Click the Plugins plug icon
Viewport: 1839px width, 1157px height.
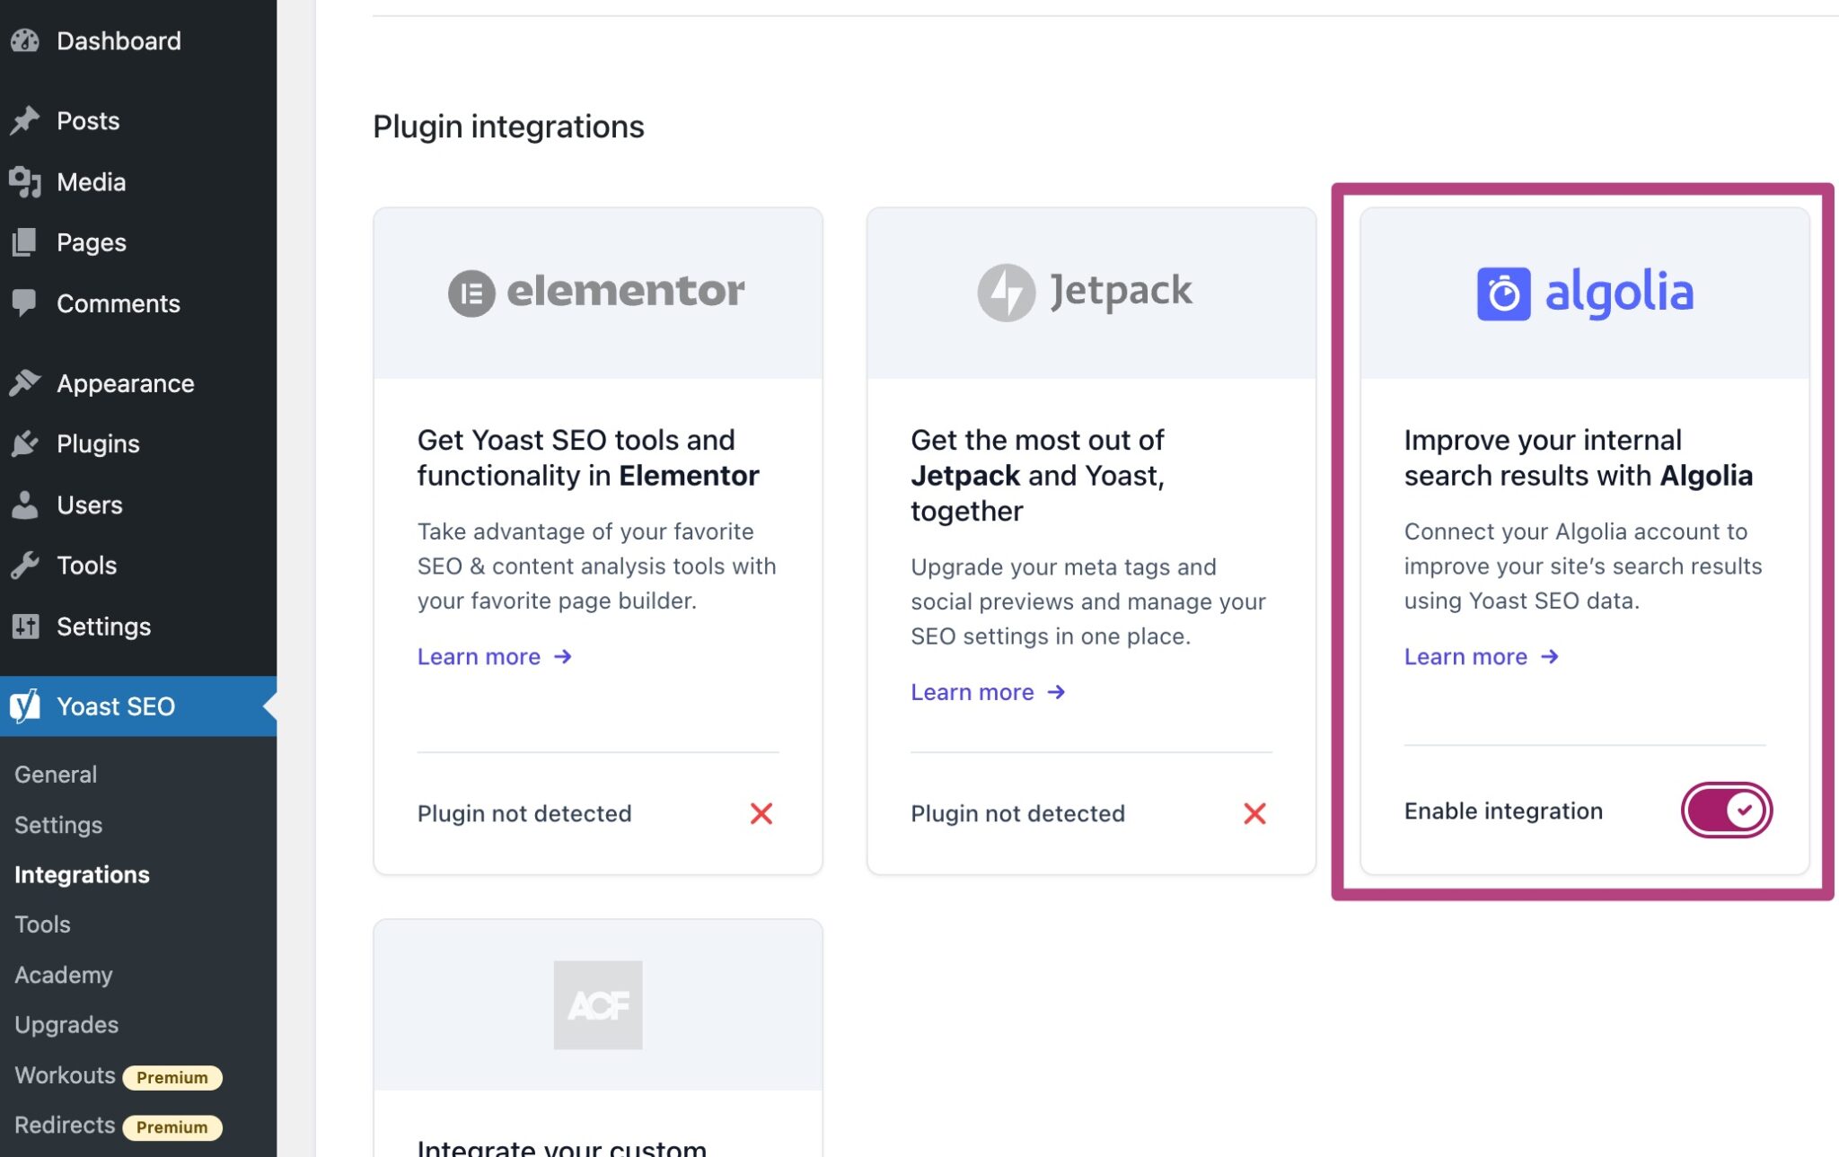tap(26, 443)
